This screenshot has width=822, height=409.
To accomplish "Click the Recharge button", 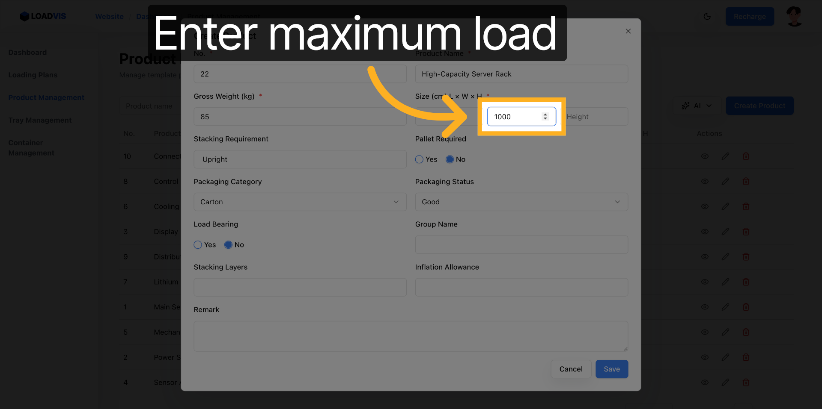I will (x=750, y=16).
